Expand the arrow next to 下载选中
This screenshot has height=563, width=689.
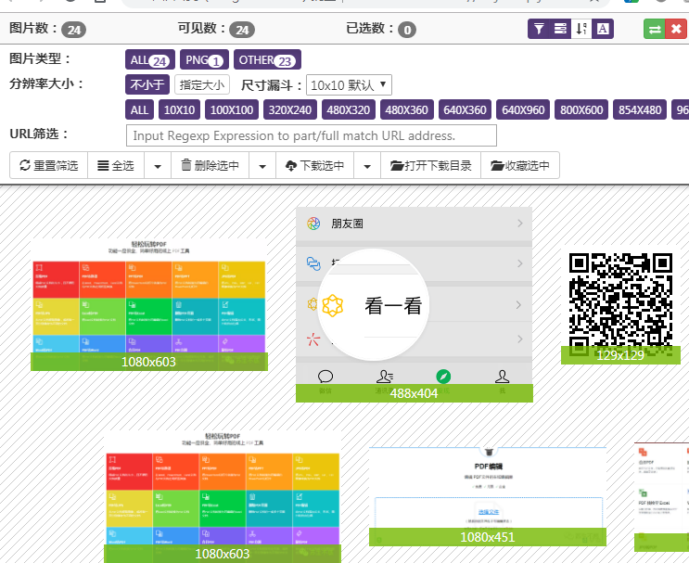click(x=367, y=166)
